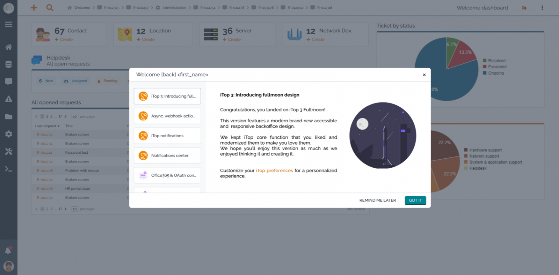Viewport: 559px width, 275px height.
Task: Click the orange plus quick-create icon
Action: (x=34, y=8)
